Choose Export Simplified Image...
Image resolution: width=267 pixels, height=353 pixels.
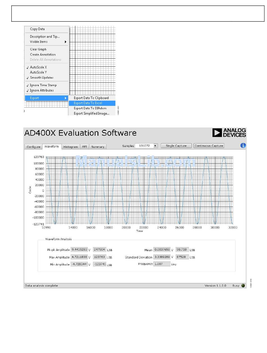coord(92,113)
